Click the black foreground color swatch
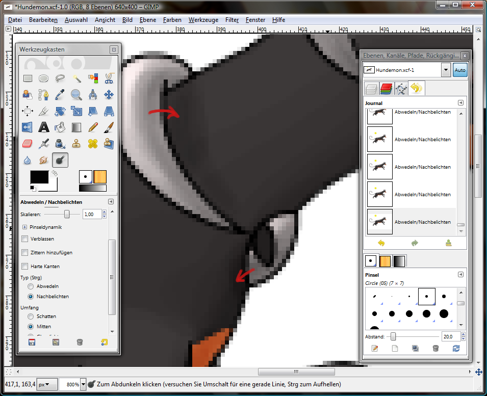487x396 pixels. coord(39,177)
